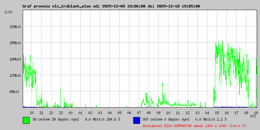Click the '21' hour tick label
The image size is (260, 130).
coord(42,113)
